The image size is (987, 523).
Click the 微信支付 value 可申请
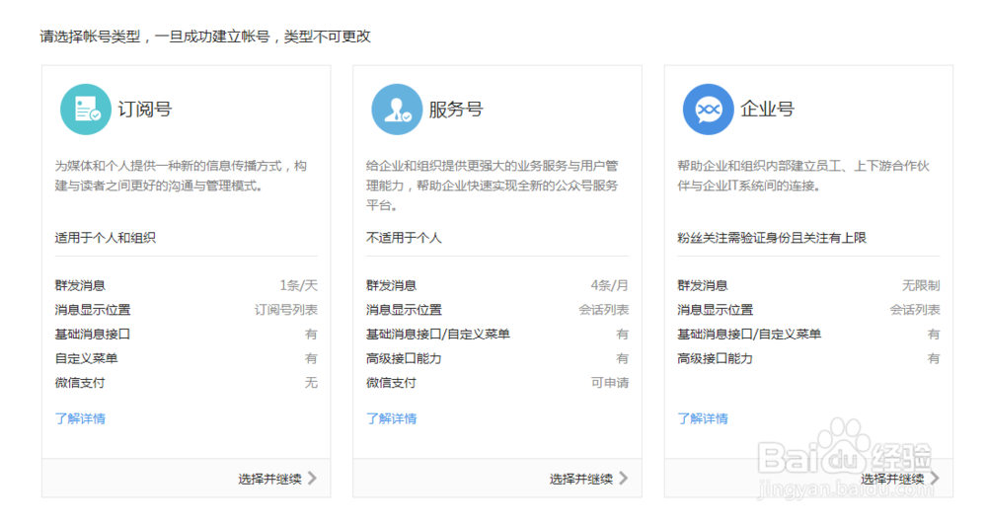[x=609, y=383]
